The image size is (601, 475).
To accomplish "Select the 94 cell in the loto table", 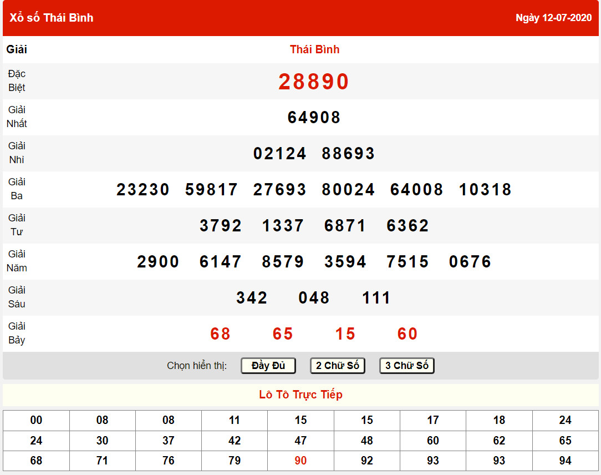I will tap(565, 461).
